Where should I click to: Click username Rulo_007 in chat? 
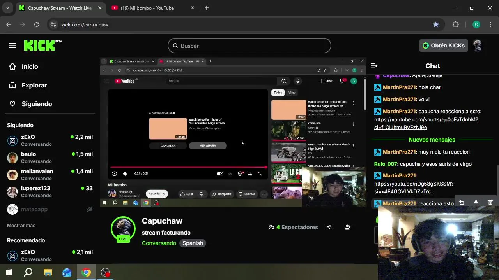pyautogui.click(x=386, y=164)
